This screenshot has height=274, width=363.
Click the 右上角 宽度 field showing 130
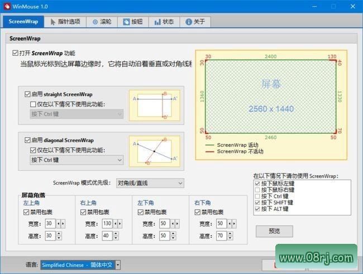[x=107, y=224]
